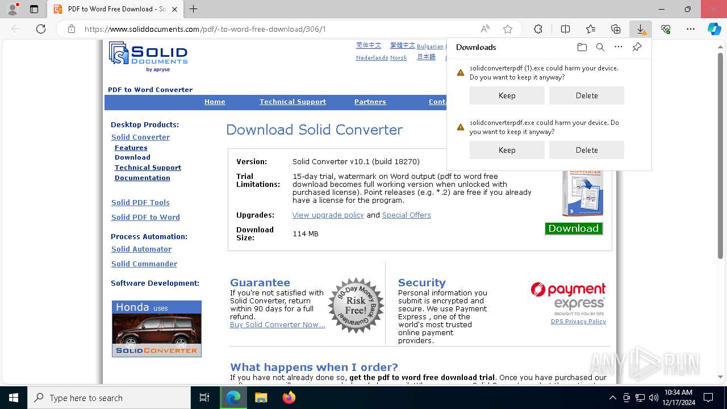This screenshot has width=727, height=409.
Task: Toggle split screen icon
Action: coord(565,29)
